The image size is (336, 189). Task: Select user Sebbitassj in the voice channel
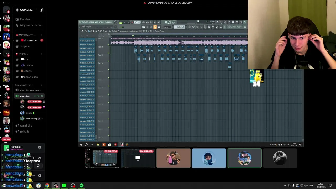click(x=31, y=119)
